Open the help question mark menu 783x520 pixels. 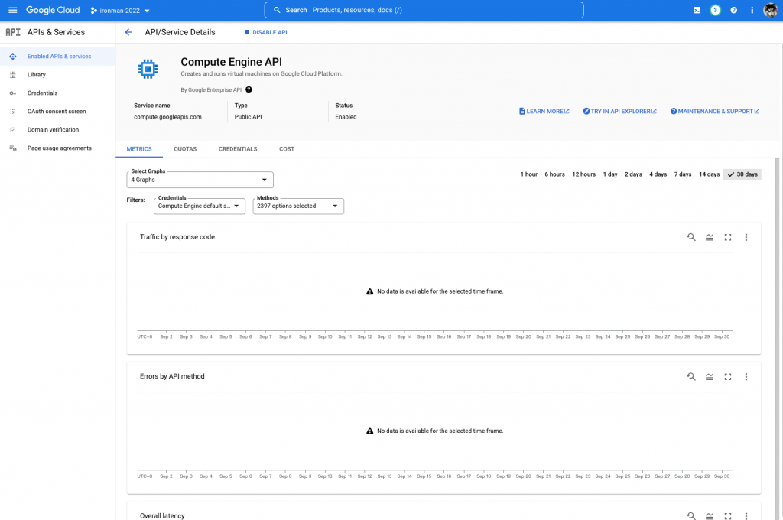pos(733,10)
